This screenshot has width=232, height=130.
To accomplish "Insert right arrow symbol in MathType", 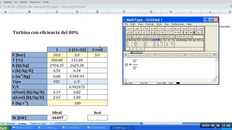I will point(142,37).
